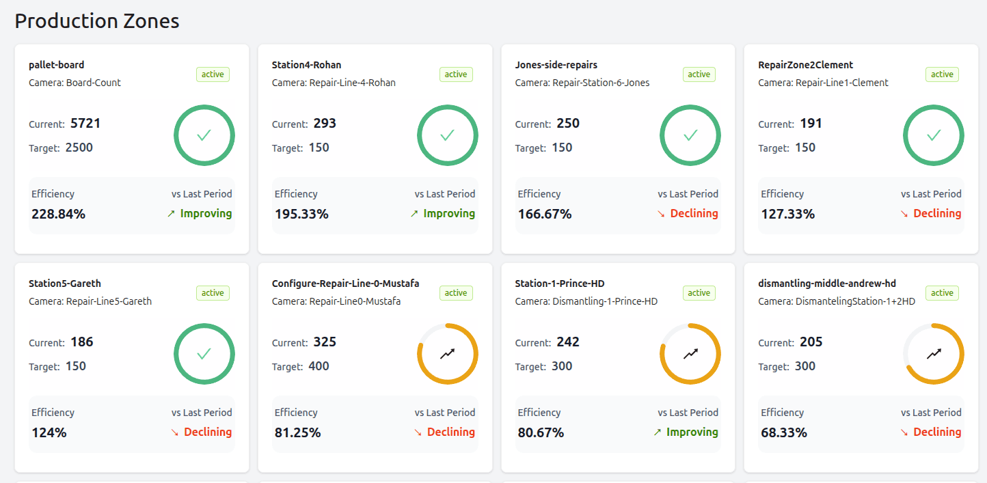Toggle the active badge on pallet-board zone
This screenshot has height=483, width=987.
point(213,74)
